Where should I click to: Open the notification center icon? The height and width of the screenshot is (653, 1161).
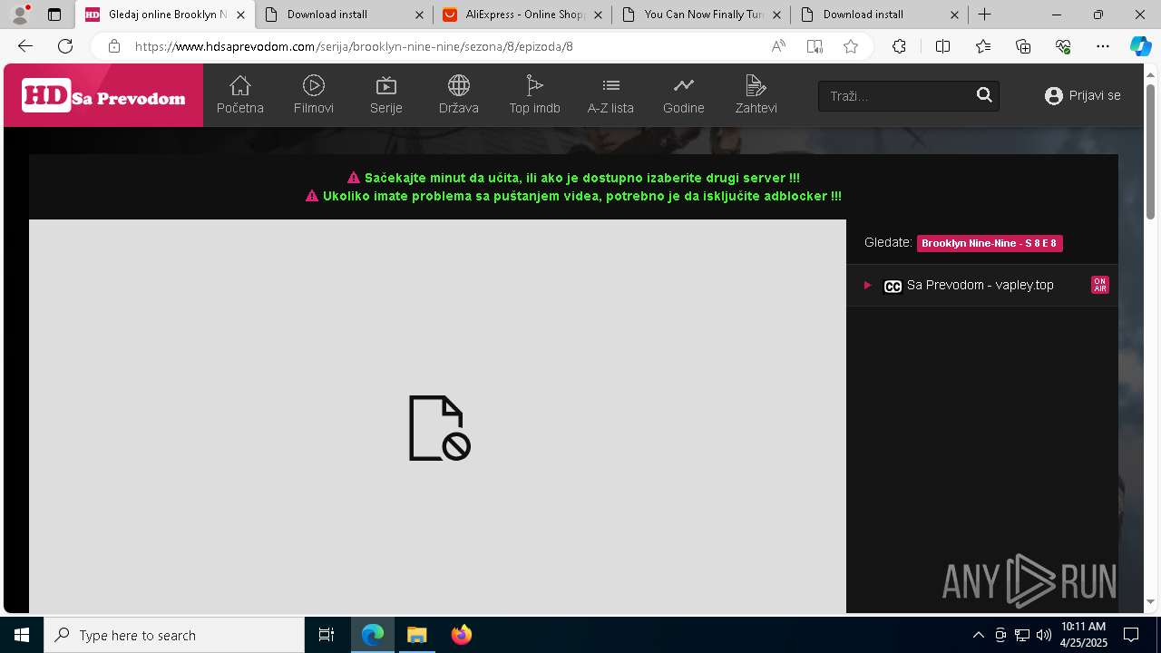coord(1131,635)
